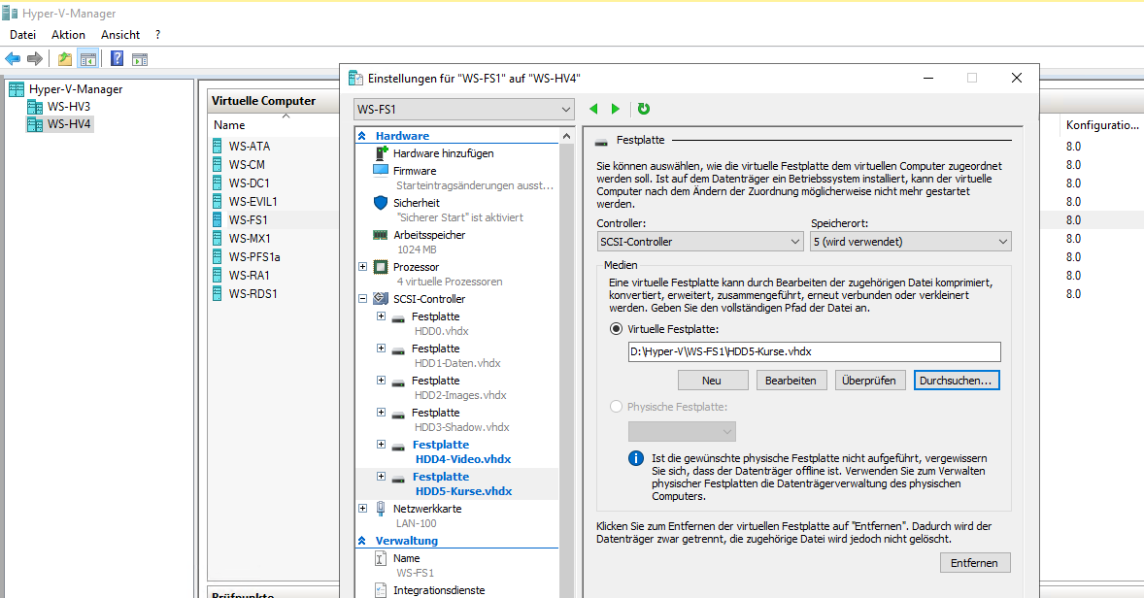This screenshot has width=1144, height=598.
Task: Select WS-MX1 in virtual machine list
Action: click(x=250, y=239)
